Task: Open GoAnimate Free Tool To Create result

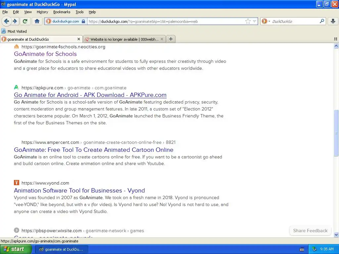Action: tap(94, 150)
